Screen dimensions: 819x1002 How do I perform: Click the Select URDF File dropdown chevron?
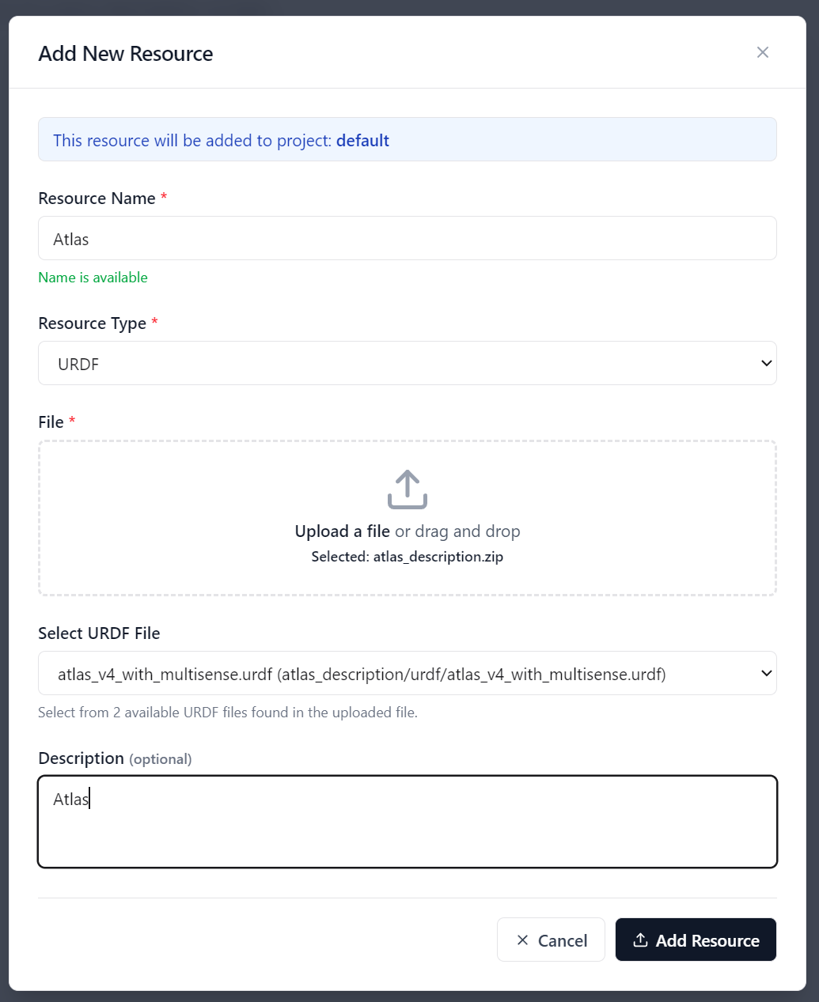(766, 673)
